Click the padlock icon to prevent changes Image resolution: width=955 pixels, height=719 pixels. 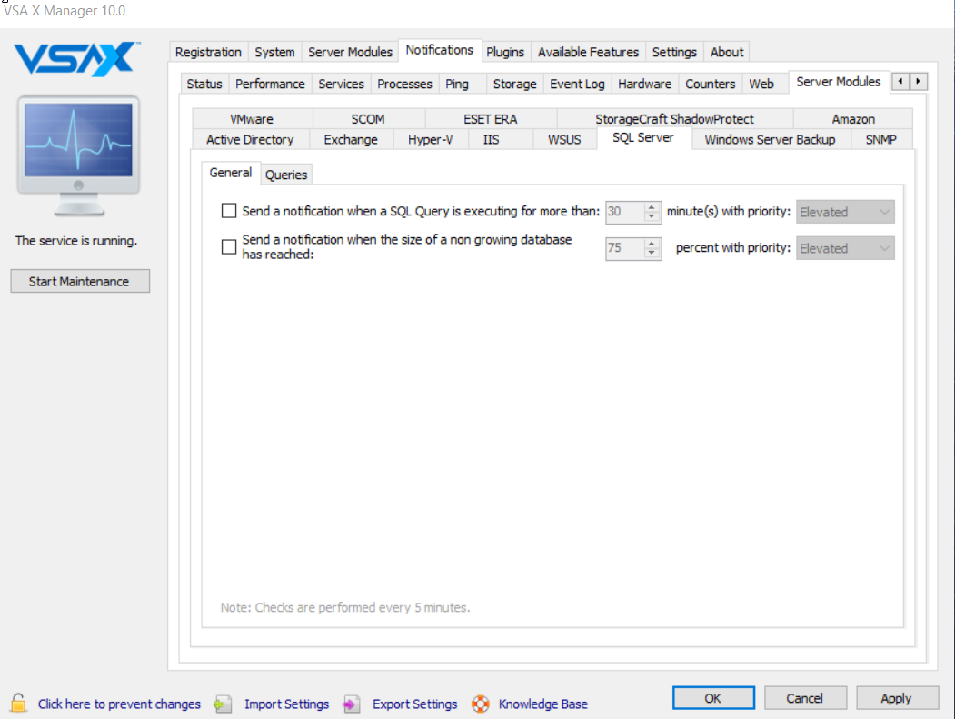click(x=18, y=704)
